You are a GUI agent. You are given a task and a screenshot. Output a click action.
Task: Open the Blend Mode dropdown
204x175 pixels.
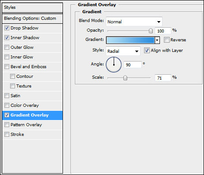(x=134, y=22)
